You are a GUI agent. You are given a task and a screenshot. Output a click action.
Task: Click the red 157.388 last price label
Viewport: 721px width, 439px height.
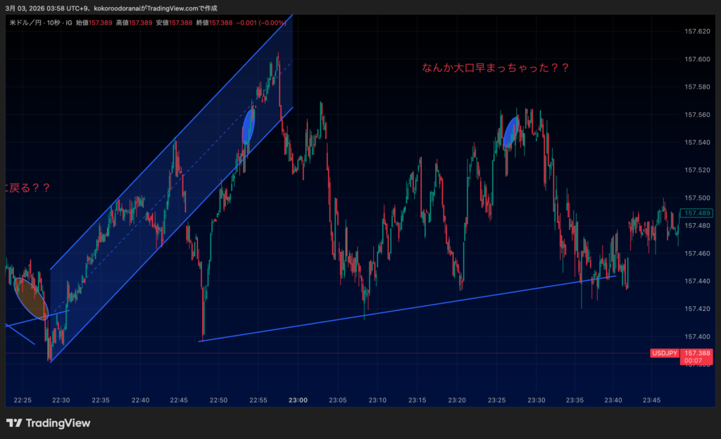click(697, 353)
